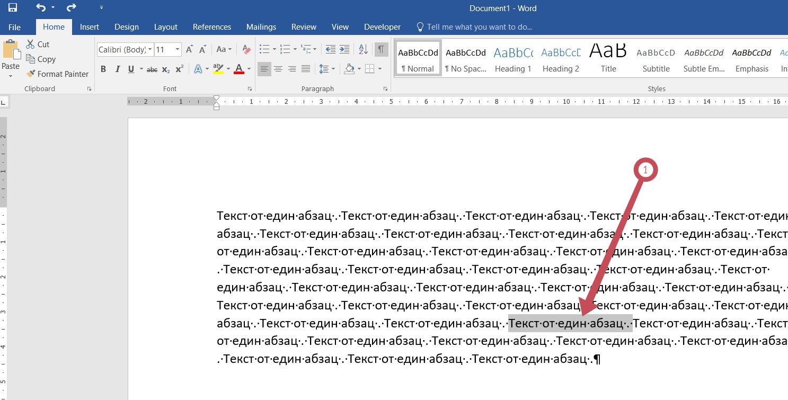Increase the paragraph indent
Viewport: 788px width, 400px height.
344,50
